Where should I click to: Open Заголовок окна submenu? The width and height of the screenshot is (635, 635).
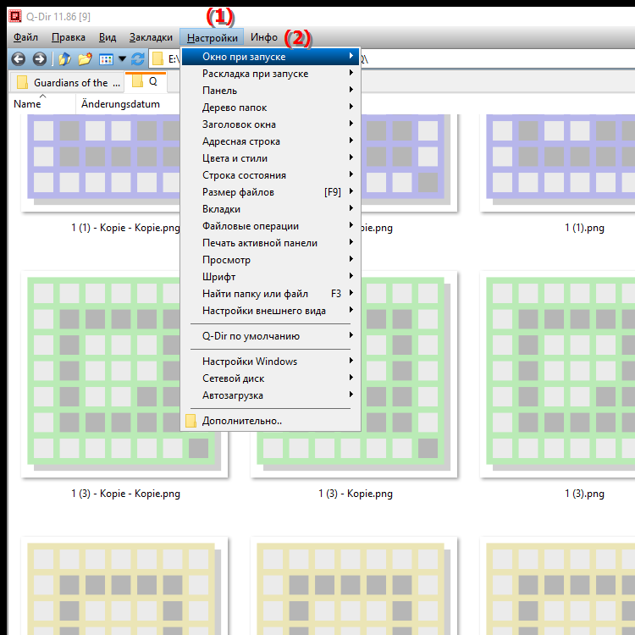coord(271,124)
